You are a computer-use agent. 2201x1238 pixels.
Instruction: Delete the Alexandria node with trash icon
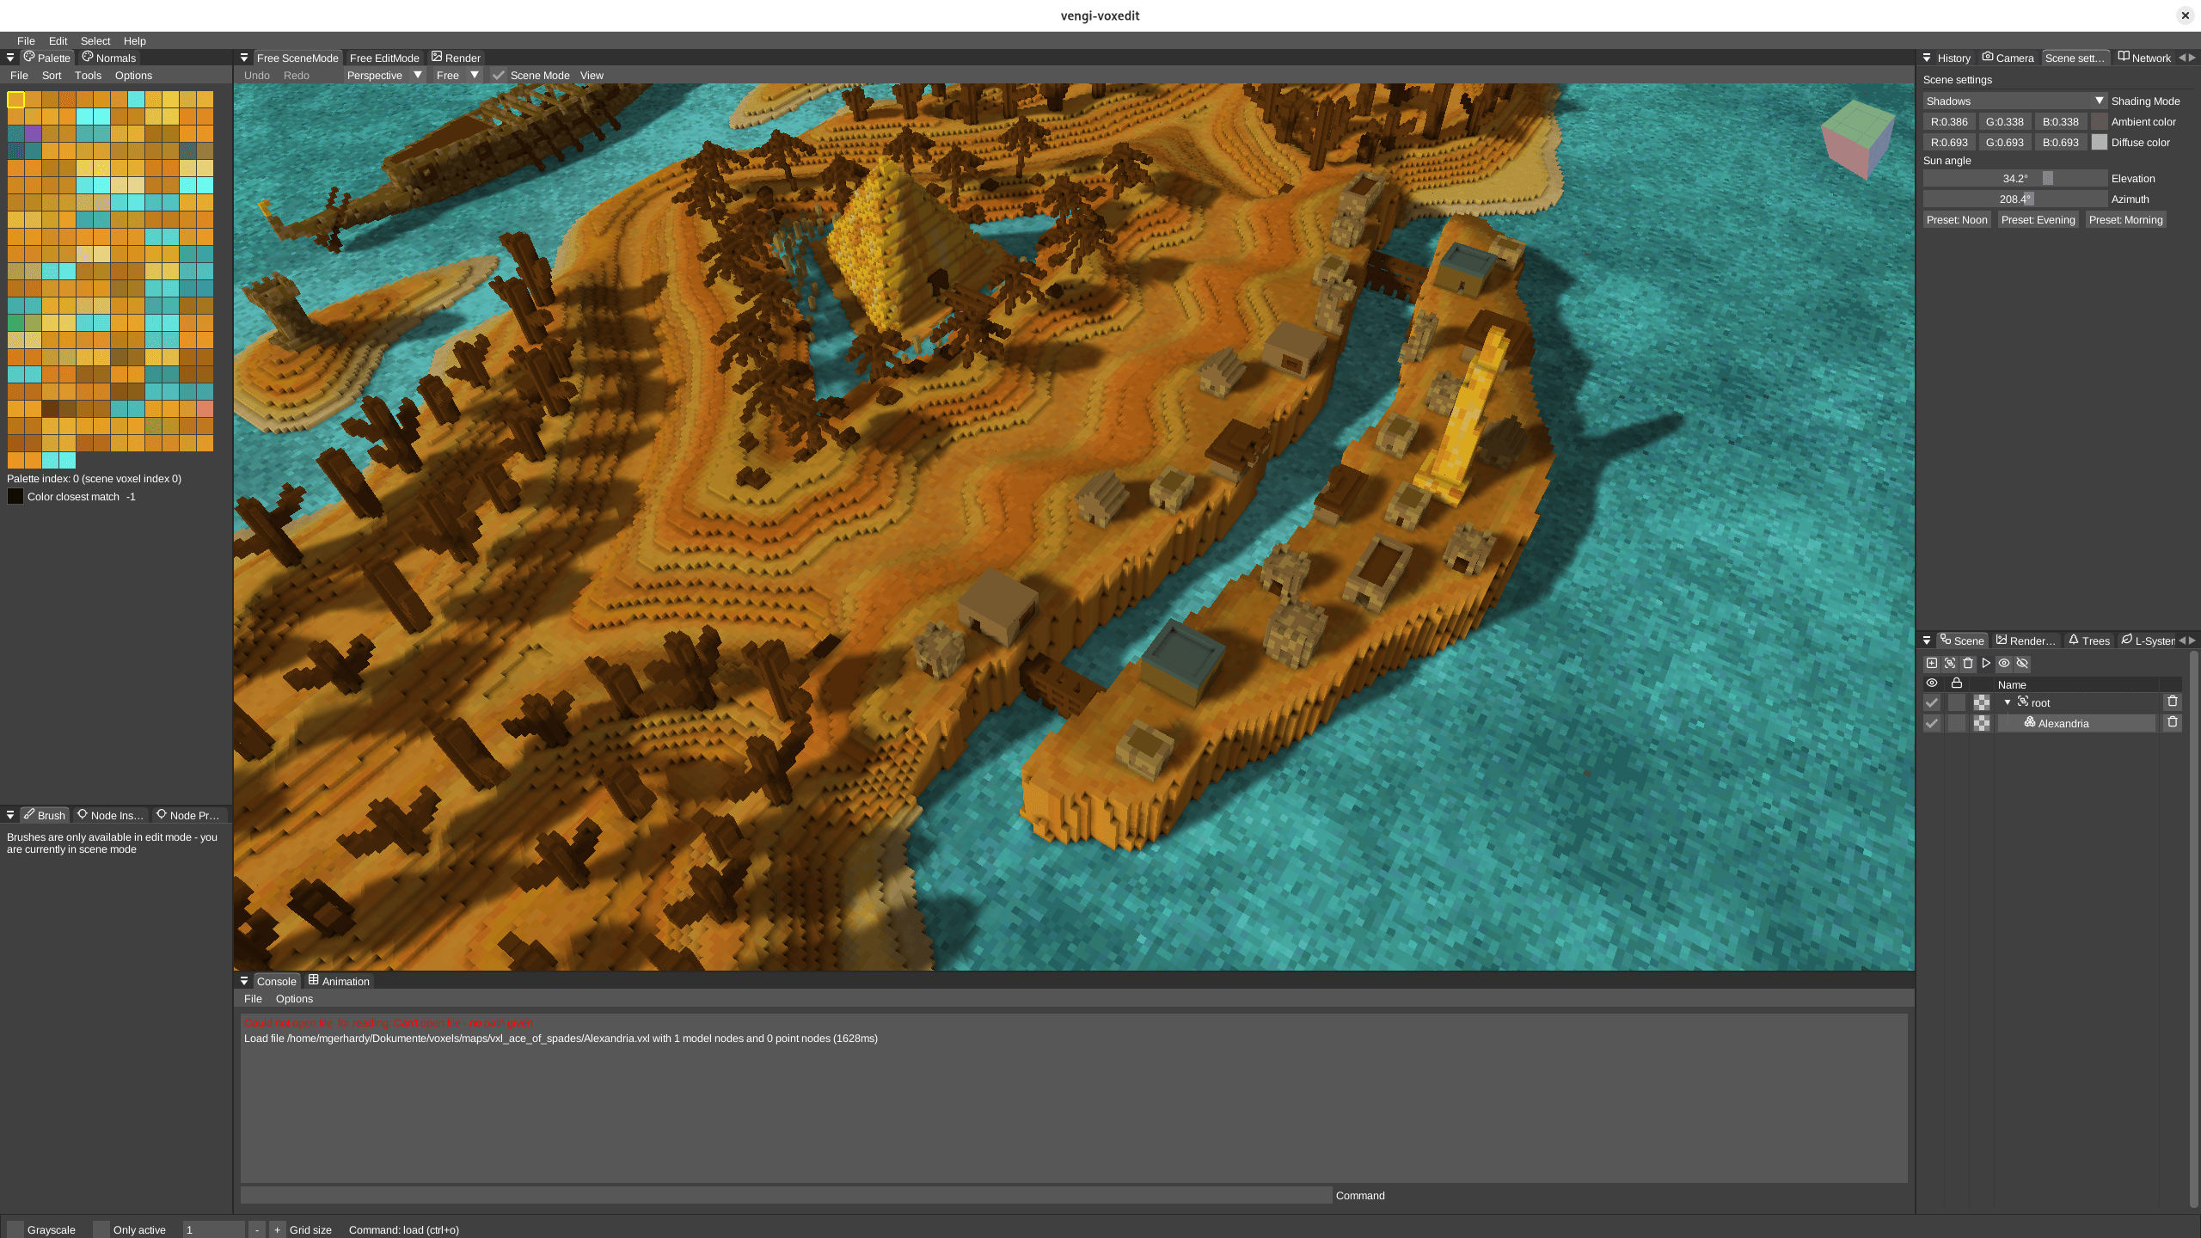tap(2173, 722)
